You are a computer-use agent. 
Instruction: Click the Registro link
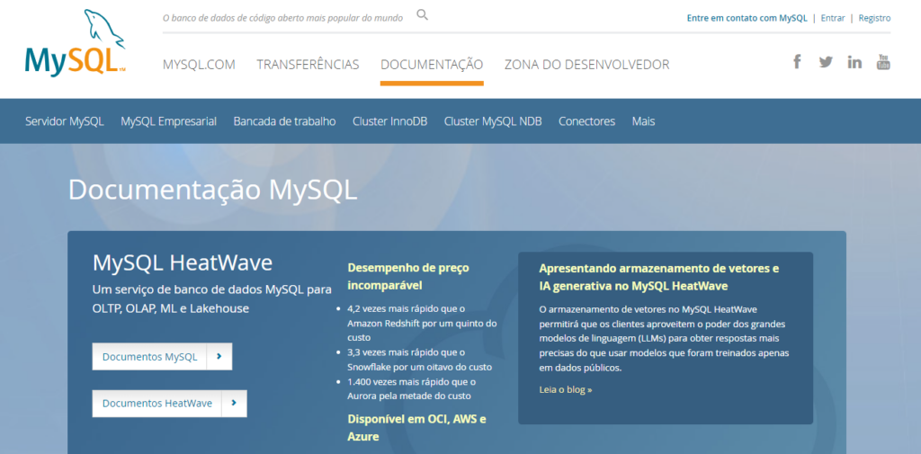click(874, 18)
